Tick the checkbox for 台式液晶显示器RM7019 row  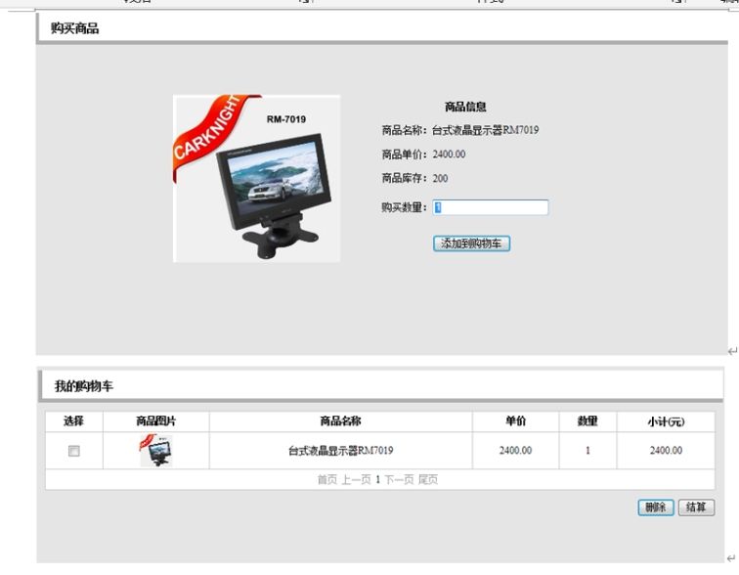click(74, 451)
